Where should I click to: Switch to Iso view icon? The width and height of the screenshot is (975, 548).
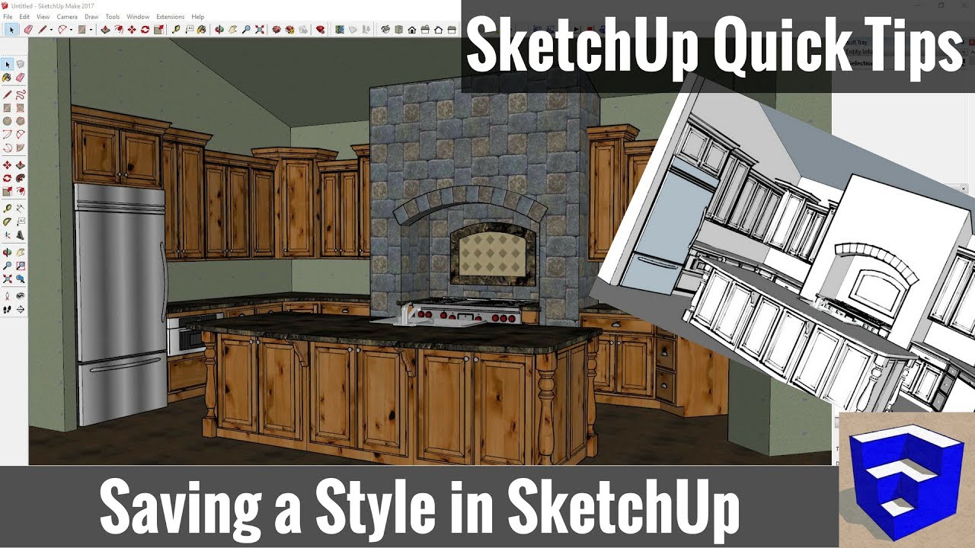[x=385, y=30]
